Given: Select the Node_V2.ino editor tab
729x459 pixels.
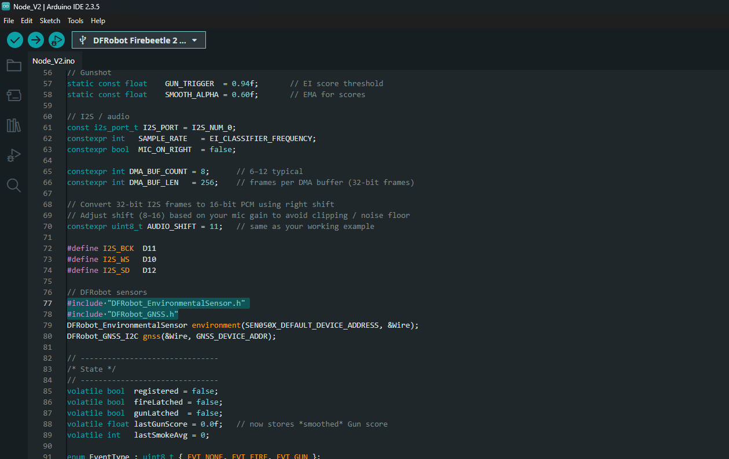Looking at the screenshot, I should click(x=53, y=61).
